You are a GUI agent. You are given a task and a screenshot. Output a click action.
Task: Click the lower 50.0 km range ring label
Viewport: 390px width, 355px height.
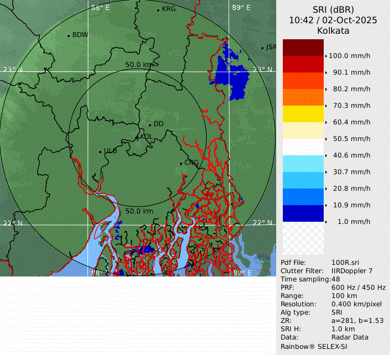pyautogui.click(x=139, y=211)
